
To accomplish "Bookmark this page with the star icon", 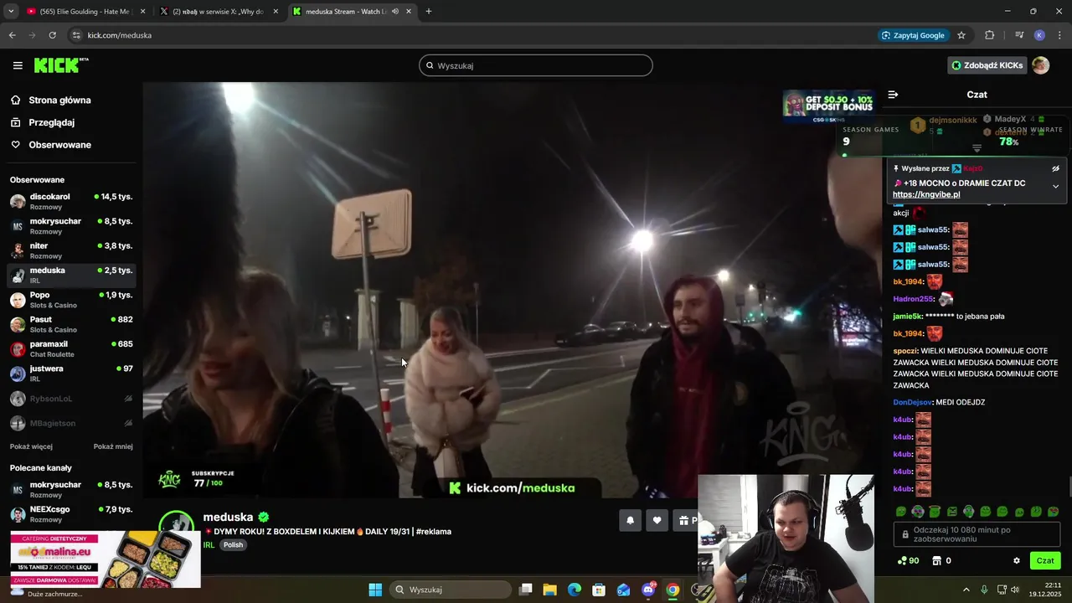I will click(961, 35).
